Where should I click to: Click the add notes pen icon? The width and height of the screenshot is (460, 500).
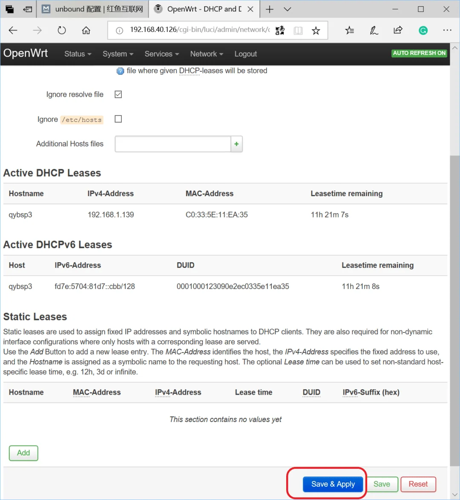(x=374, y=30)
